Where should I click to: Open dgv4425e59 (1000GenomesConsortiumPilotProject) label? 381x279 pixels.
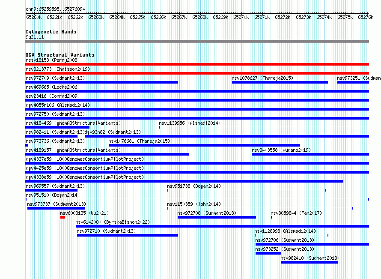[x=85, y=168]
